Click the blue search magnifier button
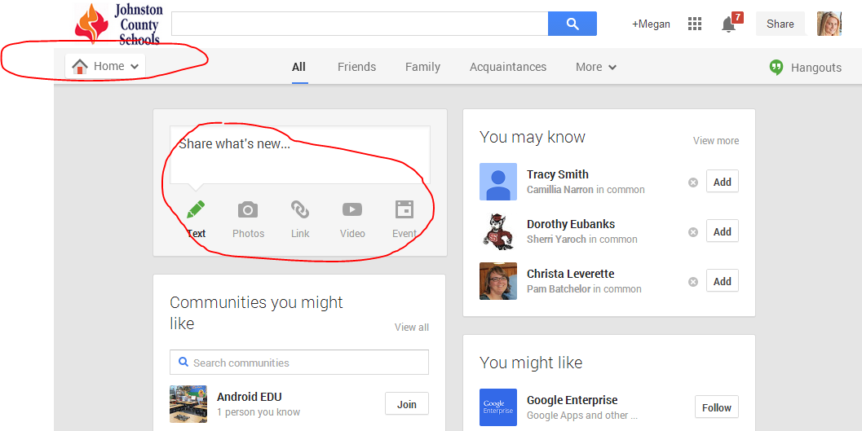 [x=572, y=24]
